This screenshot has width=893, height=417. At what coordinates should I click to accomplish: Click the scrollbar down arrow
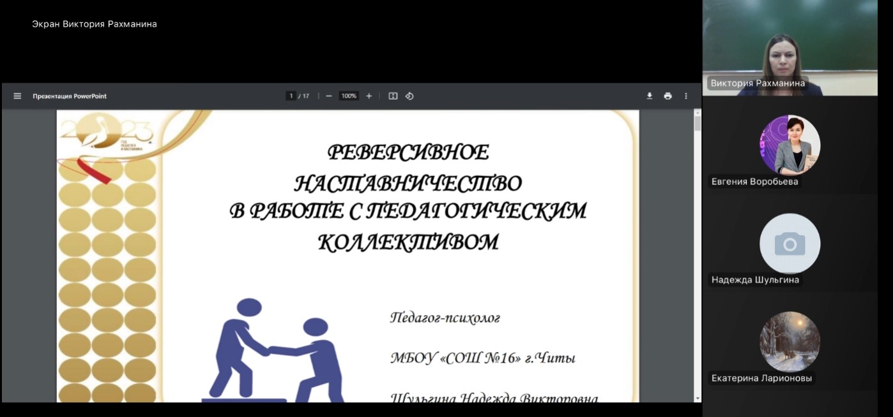[x=698, y=398]
